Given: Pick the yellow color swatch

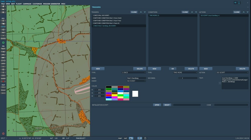Looking at the screenshot, I should click(114, 95).
